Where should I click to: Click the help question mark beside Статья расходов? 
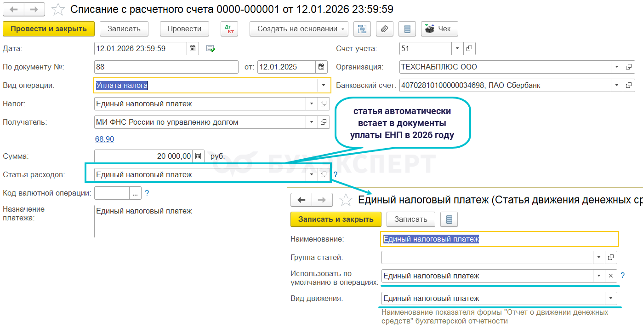[x=336, y=174]
